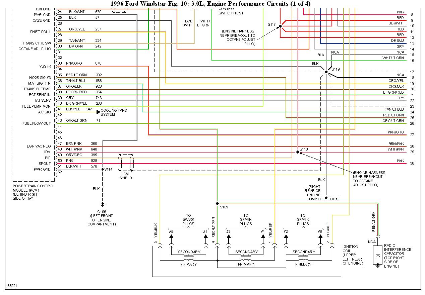
Task: Click the FUEL PUMP MON label
Action: tap(37, 106)
